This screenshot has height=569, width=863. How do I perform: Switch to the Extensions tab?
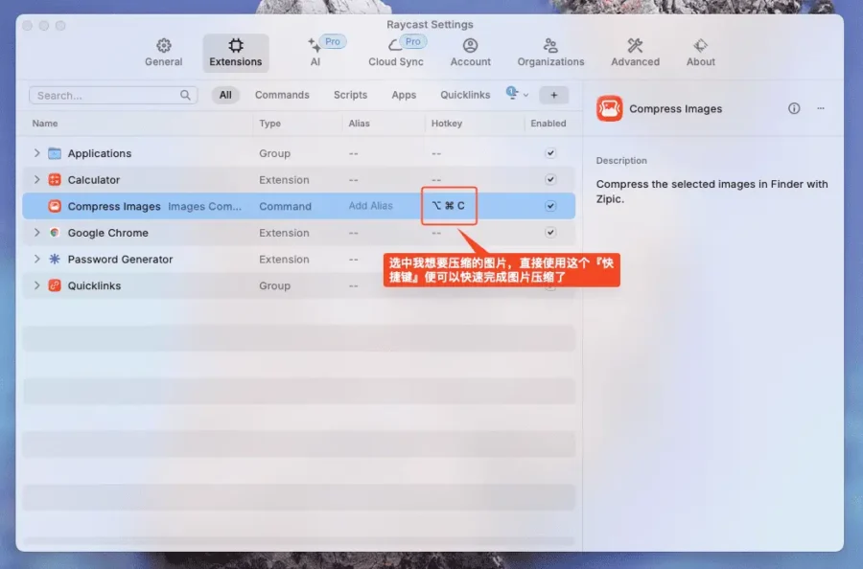[236, 53]
